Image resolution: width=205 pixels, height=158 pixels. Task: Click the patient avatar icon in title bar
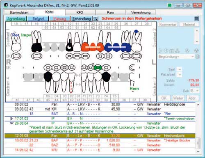[6, 5]
